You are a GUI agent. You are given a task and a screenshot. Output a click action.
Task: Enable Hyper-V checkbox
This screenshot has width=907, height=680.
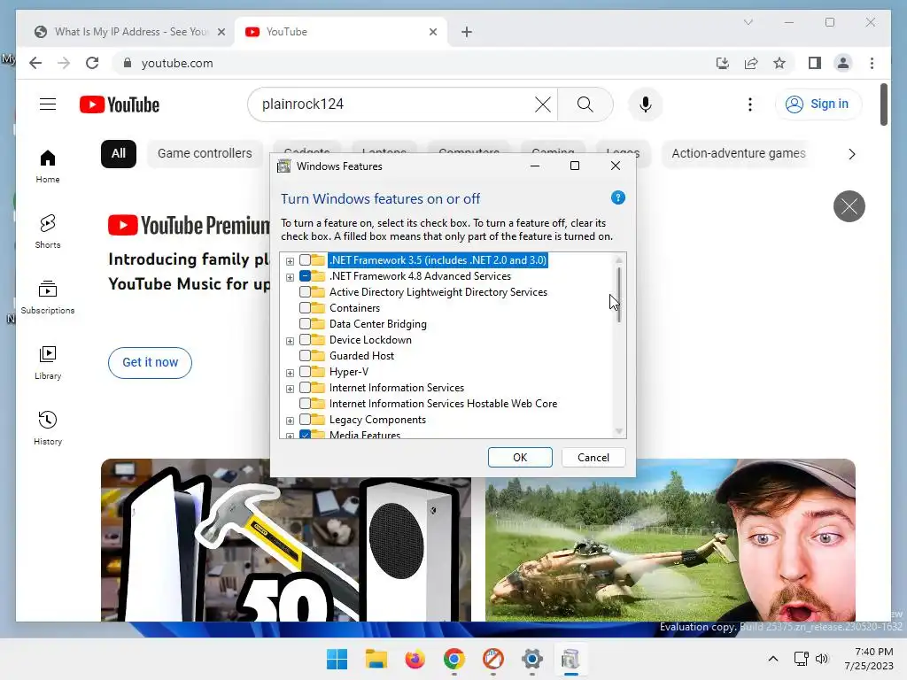[305, 372]
